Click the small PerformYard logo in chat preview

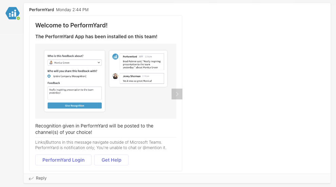pyautogui.click(x=115, y=56)
